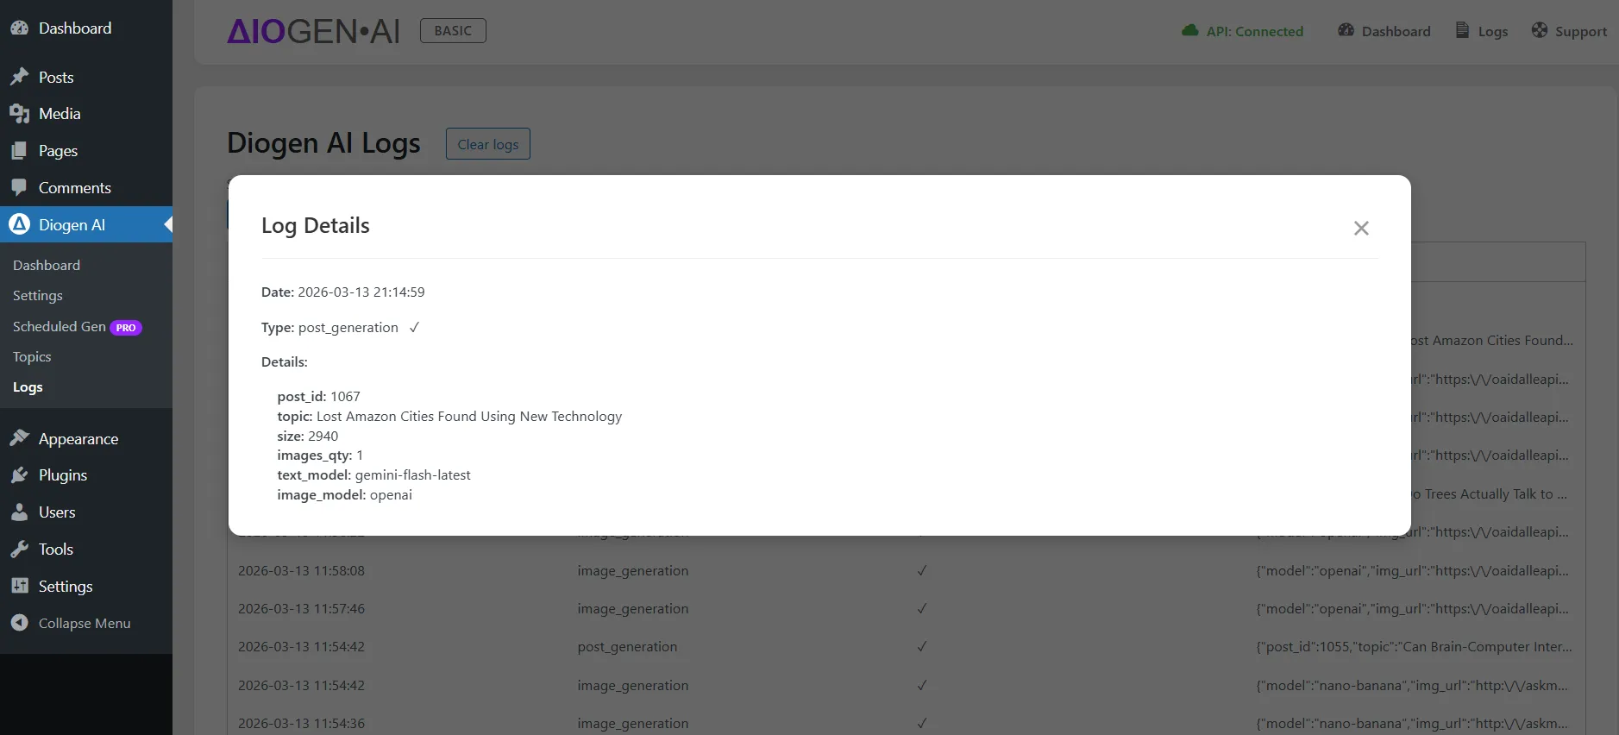
Task: Click the BASIC plan badge
Action: (x=453, y=31)
